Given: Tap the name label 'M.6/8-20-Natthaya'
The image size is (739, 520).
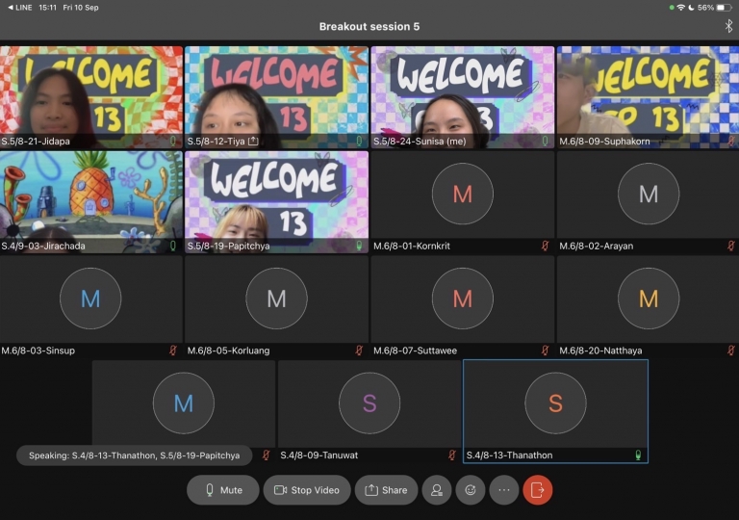Looking at the screenshot, I should (600, 351).
